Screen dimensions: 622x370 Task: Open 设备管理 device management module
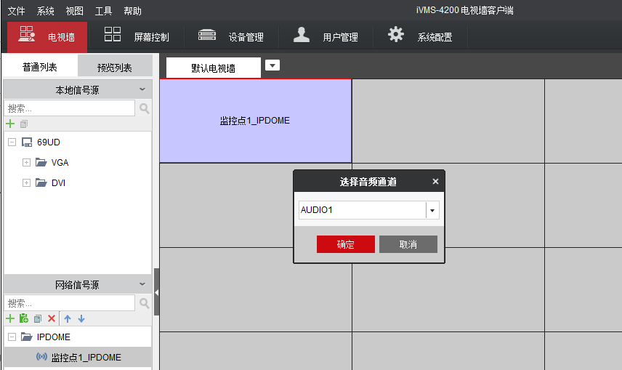231,36
